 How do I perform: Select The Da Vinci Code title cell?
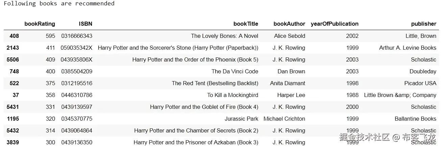point(235,71)
